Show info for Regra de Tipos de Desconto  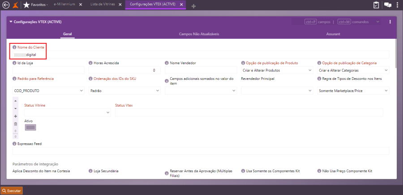[319, 79]
